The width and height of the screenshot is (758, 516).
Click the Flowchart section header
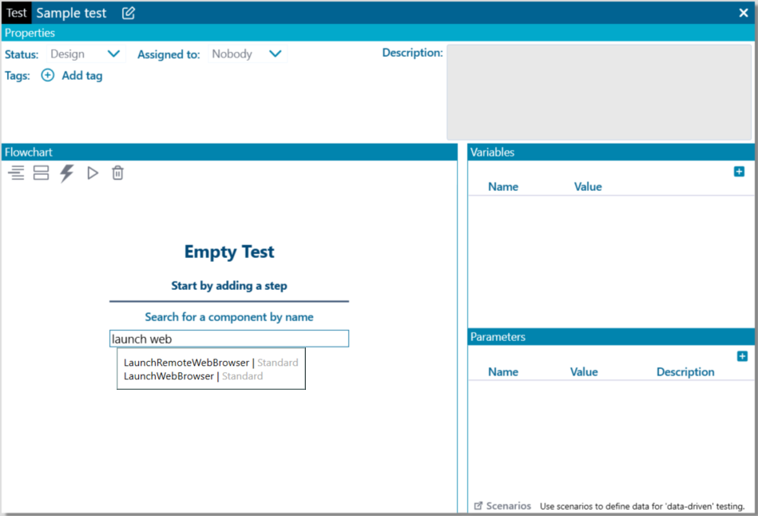(x=229, y=152)
